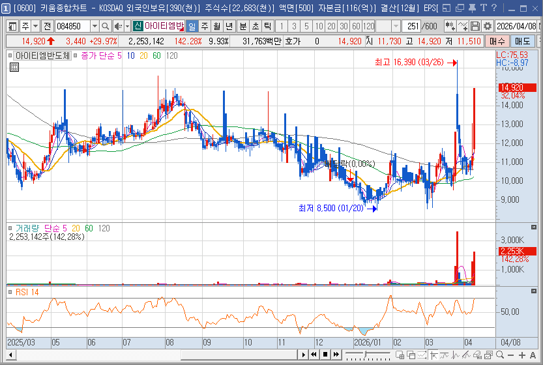Viewport: 543px width, 365px height.
Task: Select the 주 weekly period toggle
Action: pos(205,26)
